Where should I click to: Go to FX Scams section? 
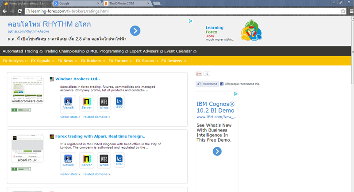[145, 61]
